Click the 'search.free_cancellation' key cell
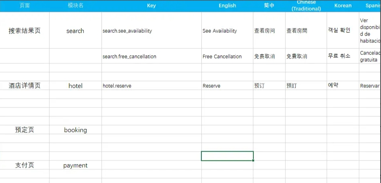This screenshot has width=381, height=183. 151,57
